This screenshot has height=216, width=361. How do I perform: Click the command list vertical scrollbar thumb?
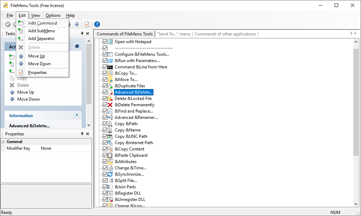356,102
